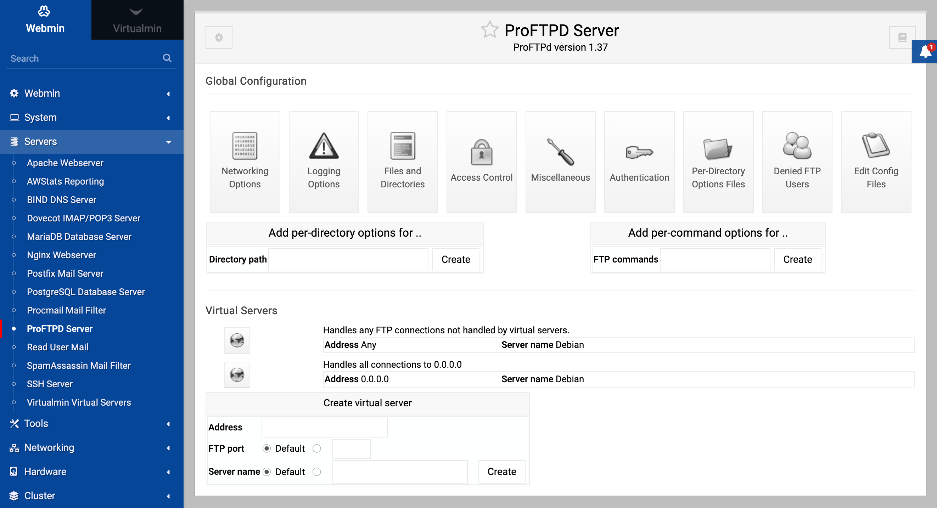Open Postfix Mail Server menu item
The width and height of the screenshot is (937, 508).
pyautogui.click(x=65, y=273)
